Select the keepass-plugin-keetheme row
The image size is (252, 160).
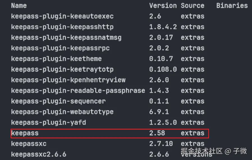[x=56, y=59]
